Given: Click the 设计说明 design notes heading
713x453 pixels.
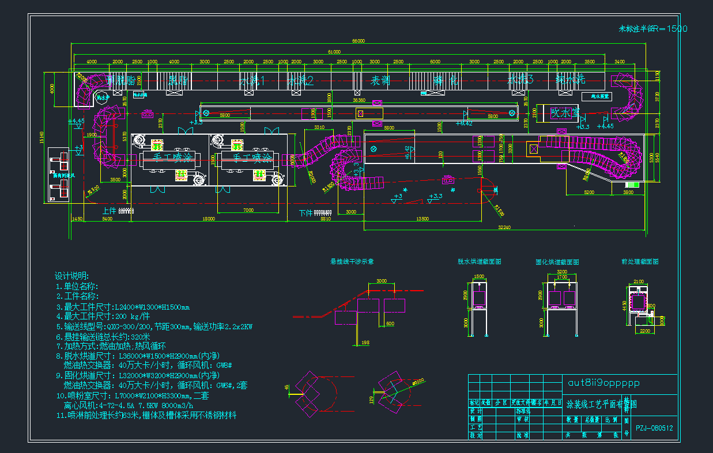Looking at the screenshot, I should pos(72,276).
